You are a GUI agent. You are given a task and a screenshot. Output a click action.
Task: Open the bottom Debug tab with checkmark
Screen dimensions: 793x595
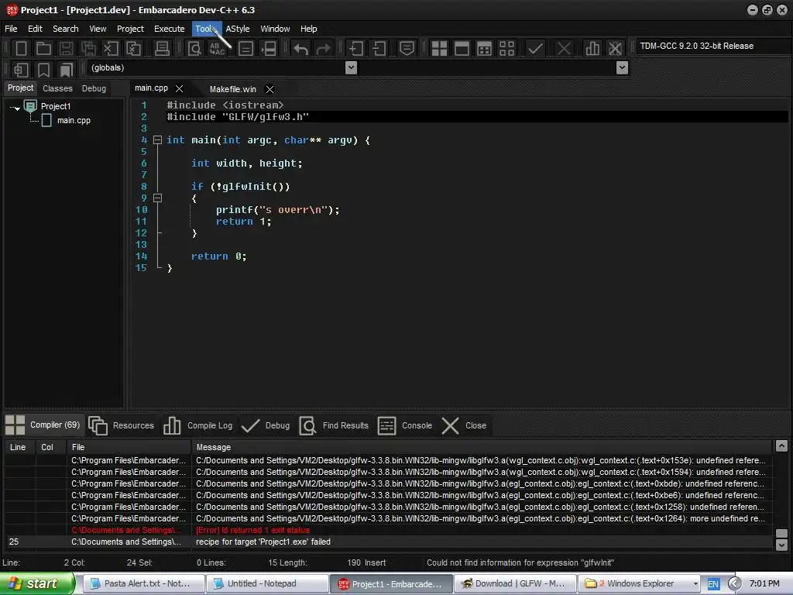(x=266, y=425)
